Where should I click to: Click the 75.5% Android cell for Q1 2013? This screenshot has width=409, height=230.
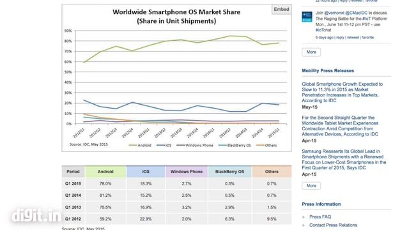click(x=105, y=207)
